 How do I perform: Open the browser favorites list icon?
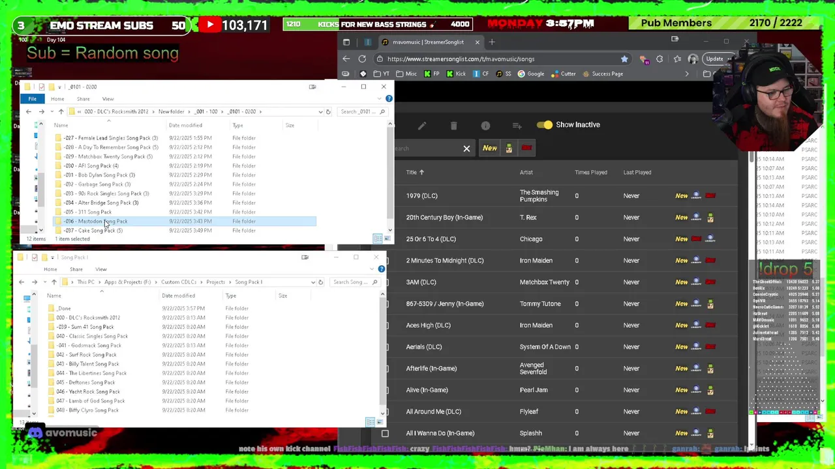(x=676, y=59)
